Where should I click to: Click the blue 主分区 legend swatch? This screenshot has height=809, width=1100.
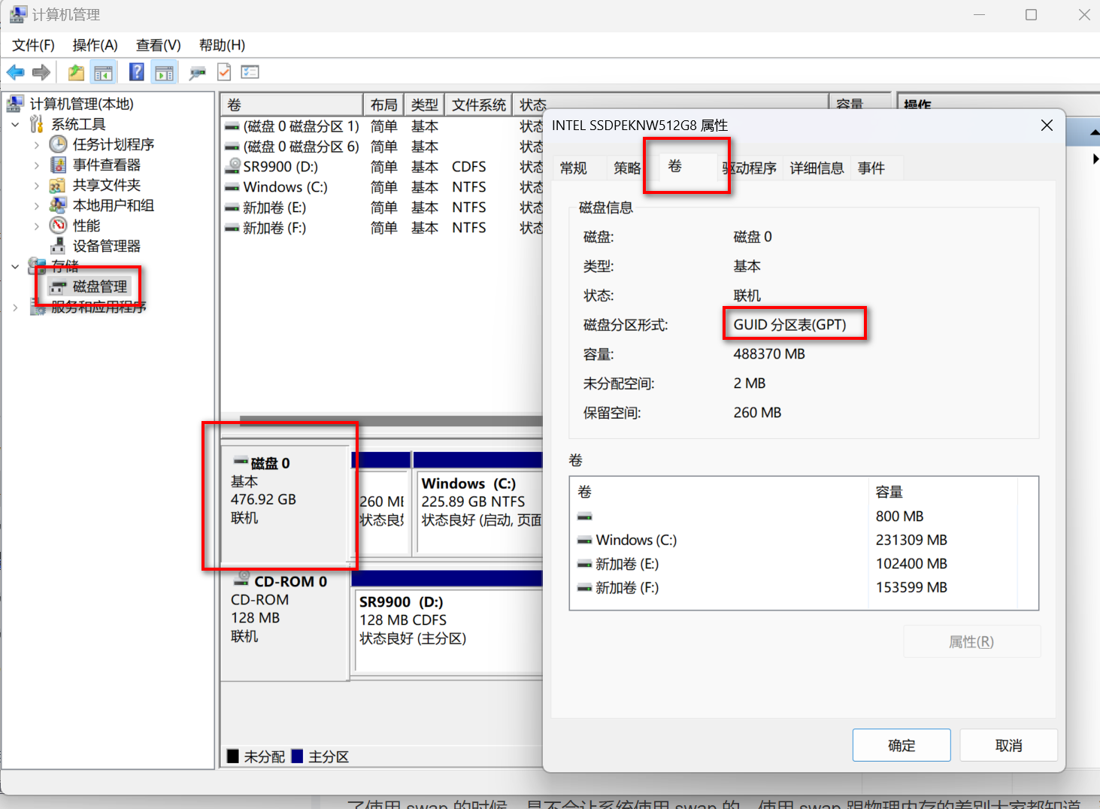pos(297,756)
